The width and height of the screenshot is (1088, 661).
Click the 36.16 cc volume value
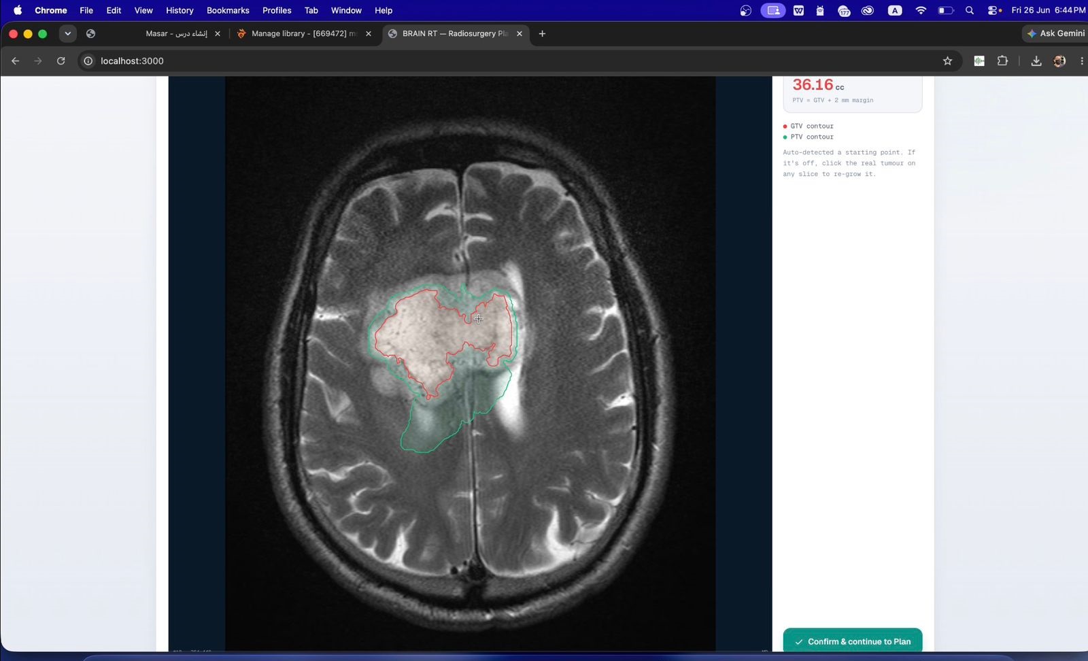tap(818, 85)
